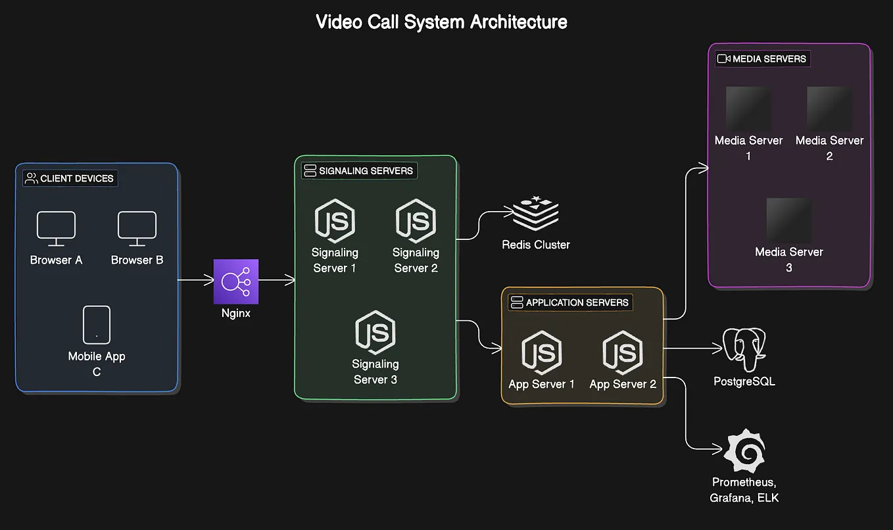Click the Redis Cluster text label
The image size is (893, 530).
point(536,245)
